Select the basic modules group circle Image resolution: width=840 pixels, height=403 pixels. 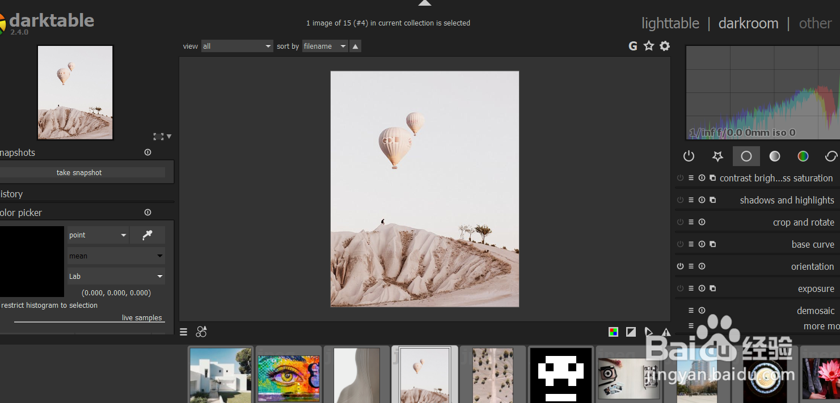pos(746,156)
